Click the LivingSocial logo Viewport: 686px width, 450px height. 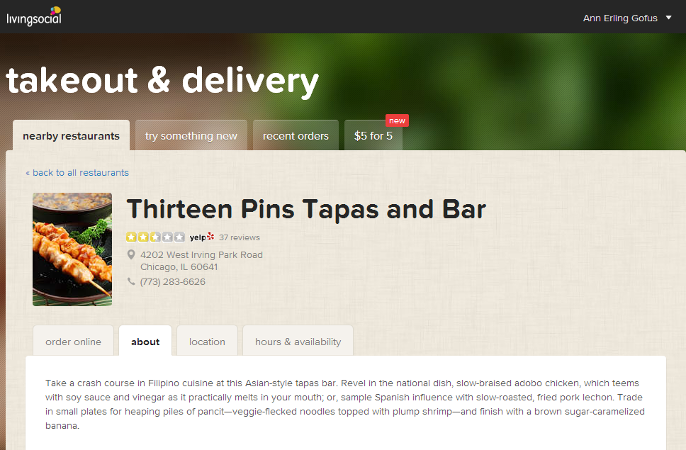tap(34, 16)
